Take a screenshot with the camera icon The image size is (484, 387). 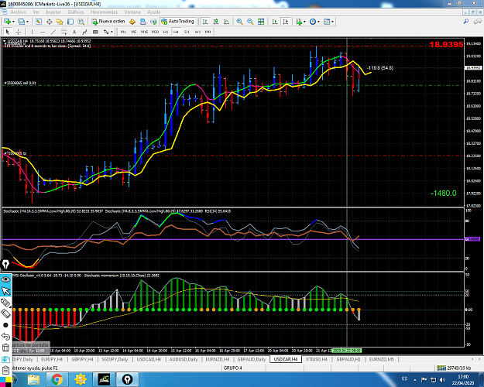5,359
